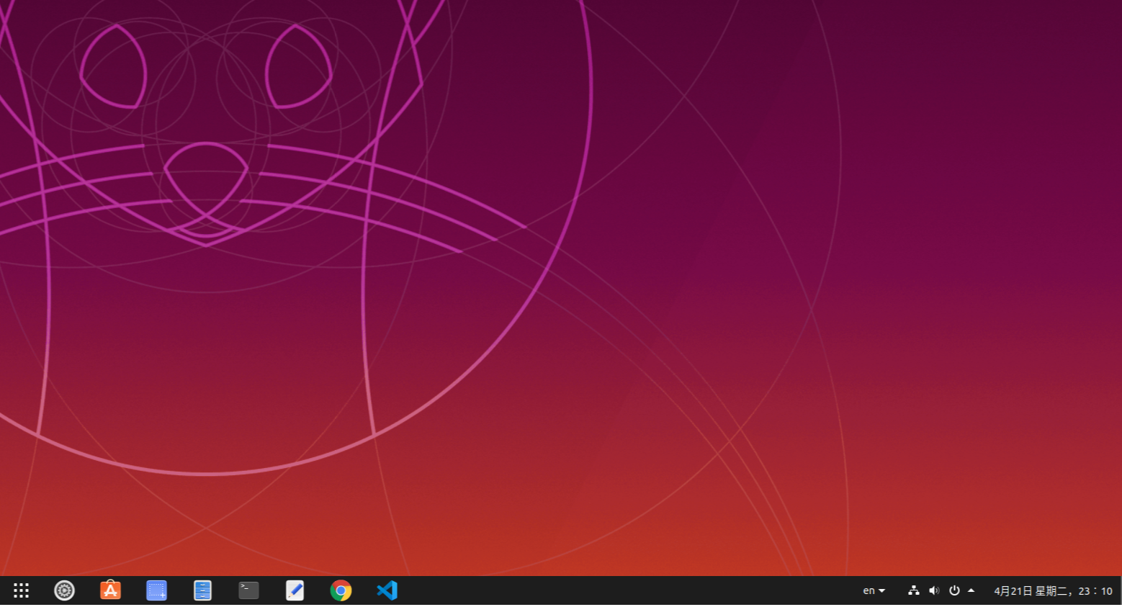The height and width of the screenshot is (607, 1122).
Task: Open the en input language dropdown
Action: click(874, 590)
